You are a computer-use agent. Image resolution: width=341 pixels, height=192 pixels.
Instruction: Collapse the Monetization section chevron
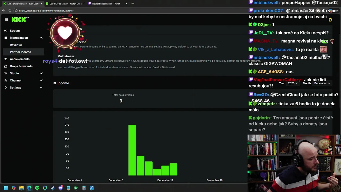41,38
